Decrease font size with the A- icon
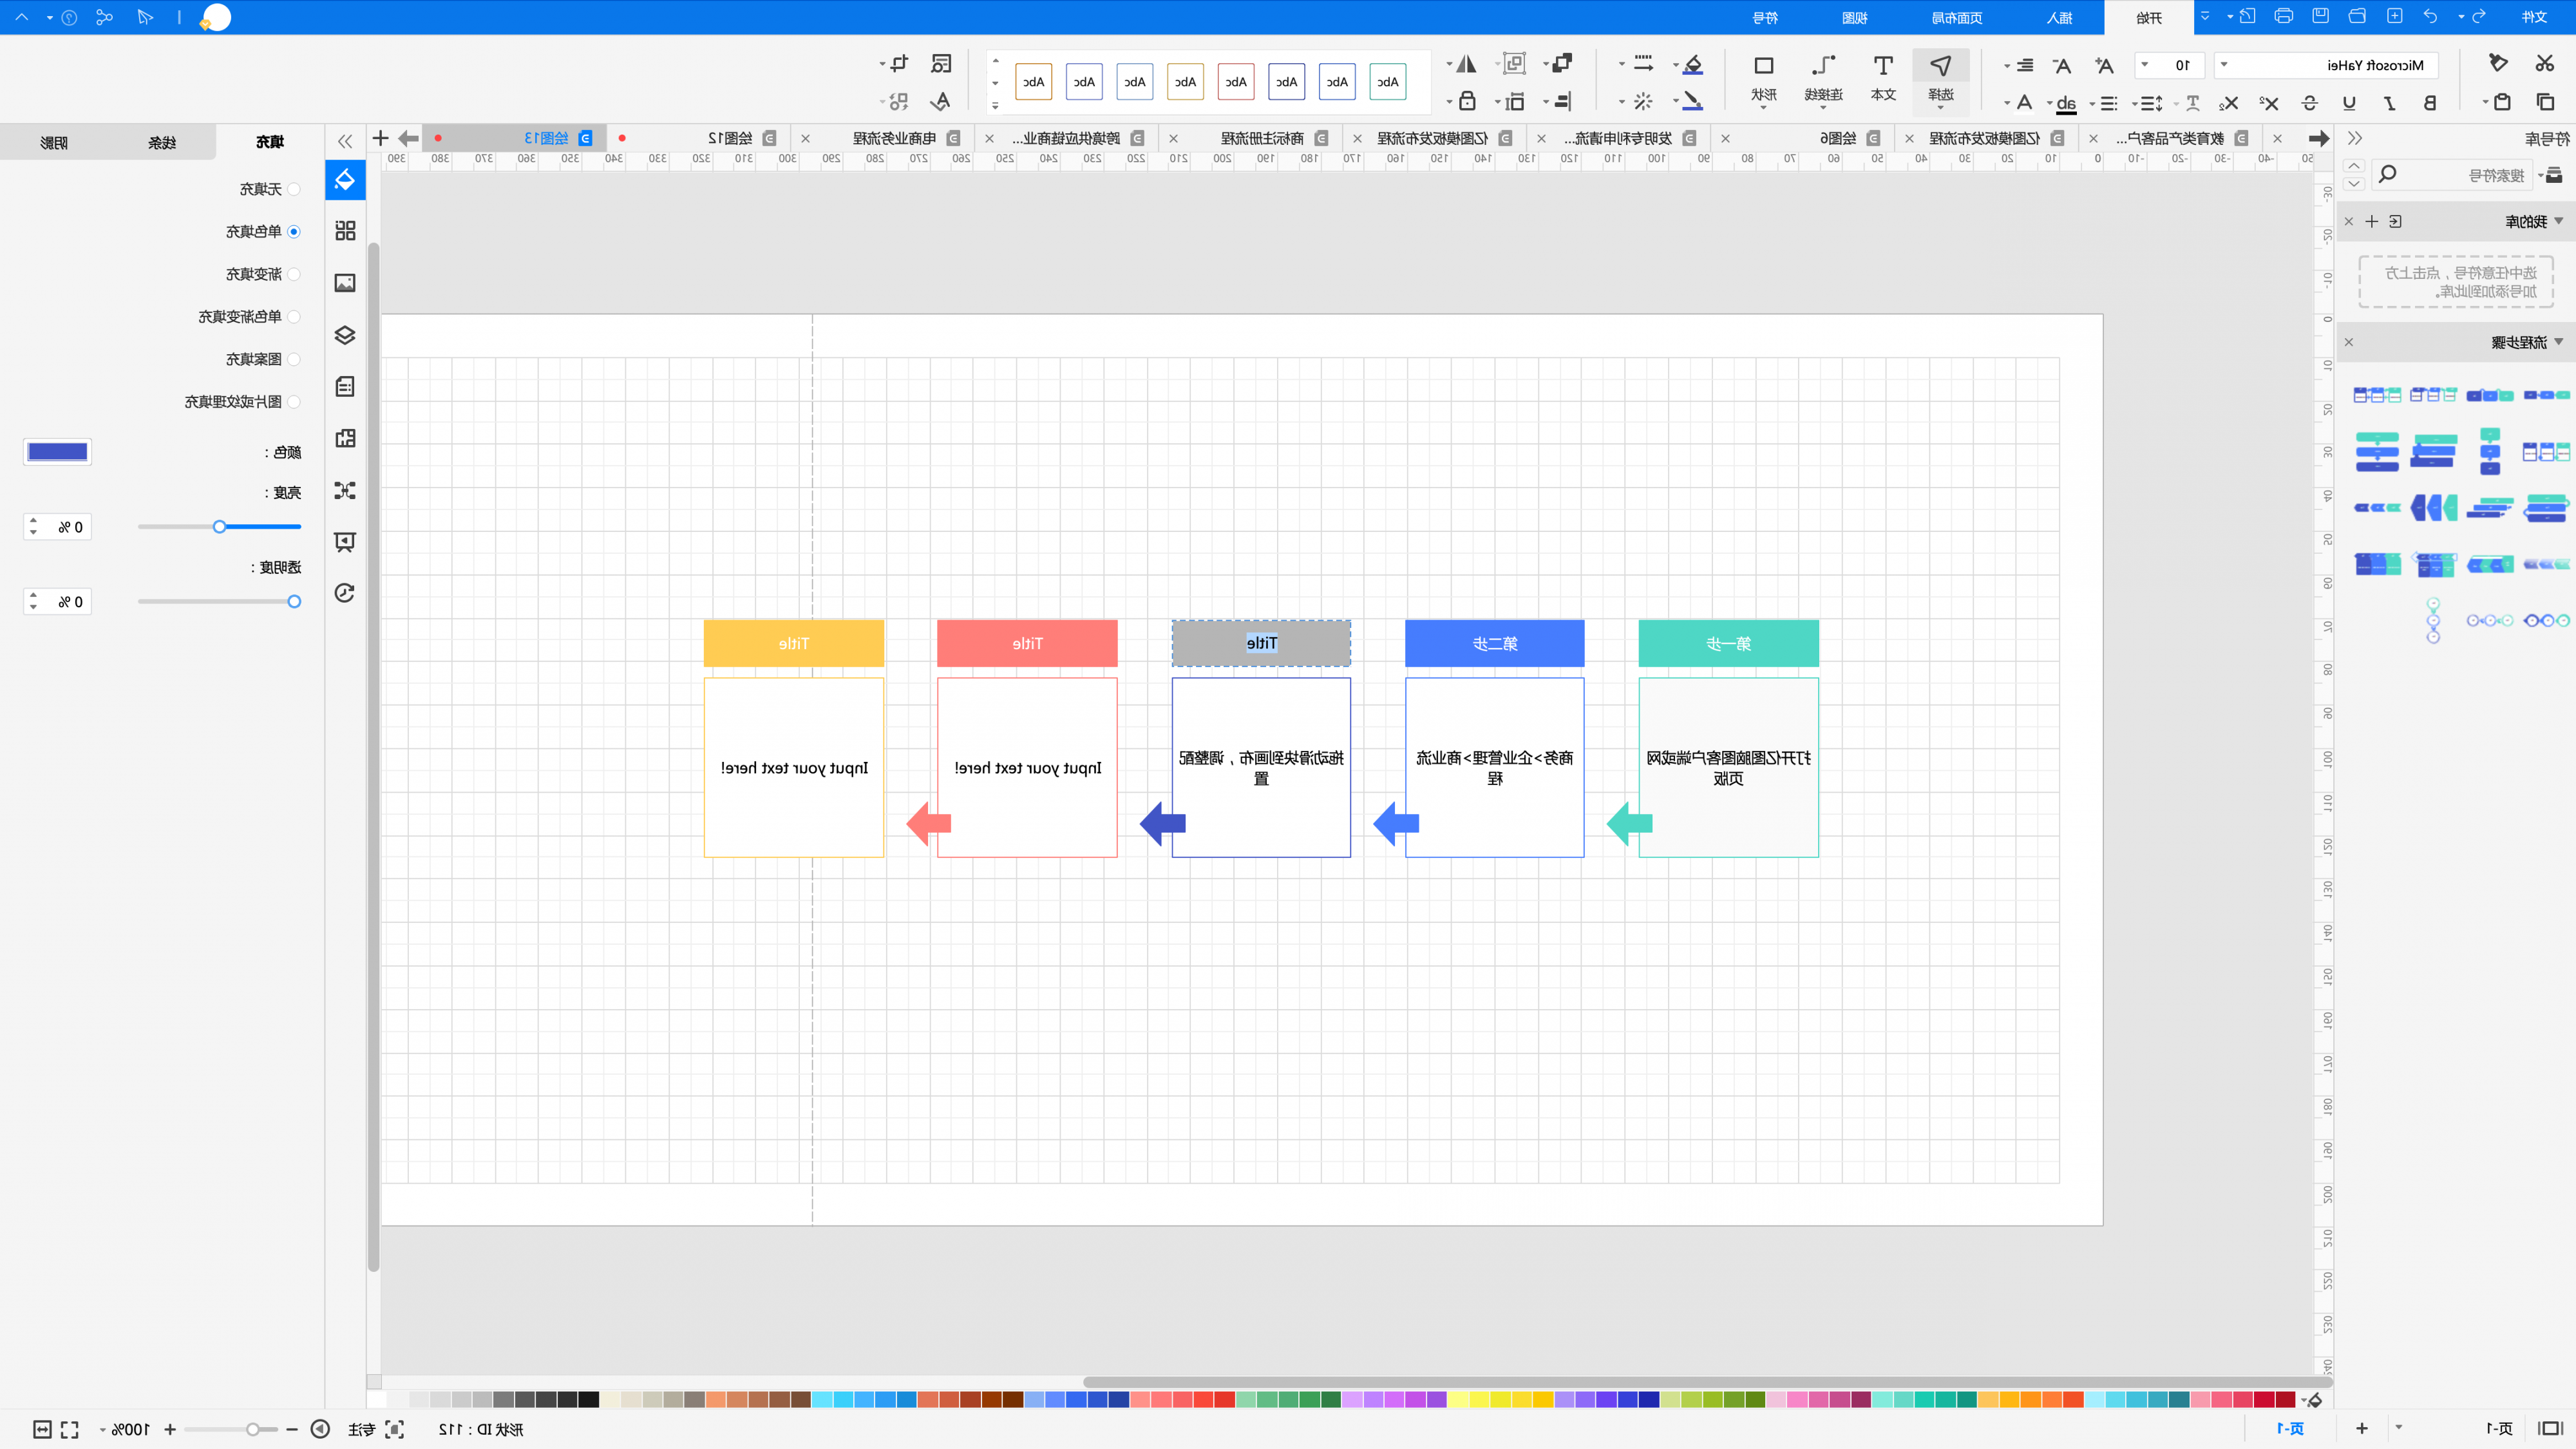 pos(2062,65)
